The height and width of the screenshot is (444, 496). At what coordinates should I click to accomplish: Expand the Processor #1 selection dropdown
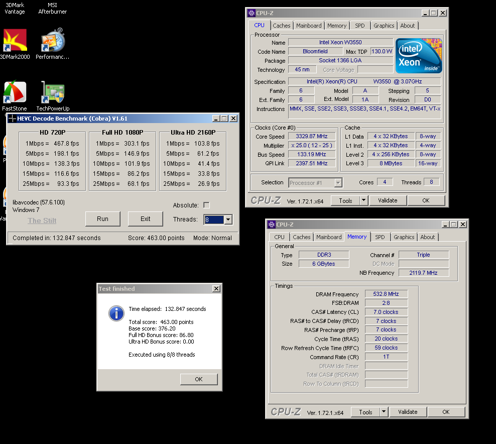coord(338,183)
